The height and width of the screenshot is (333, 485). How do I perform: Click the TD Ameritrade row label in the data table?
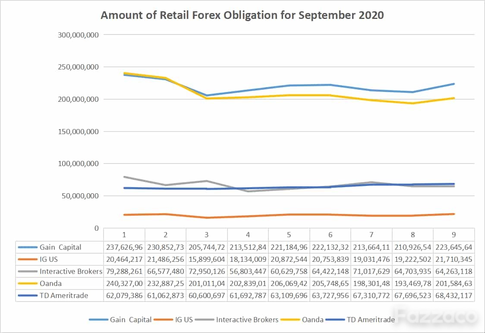(64, 295)
